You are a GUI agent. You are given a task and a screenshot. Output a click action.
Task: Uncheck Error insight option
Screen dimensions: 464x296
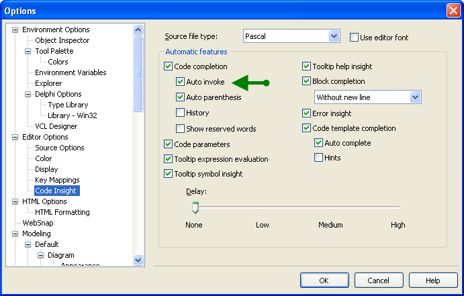pyautogui.click(x=307, y=113)
